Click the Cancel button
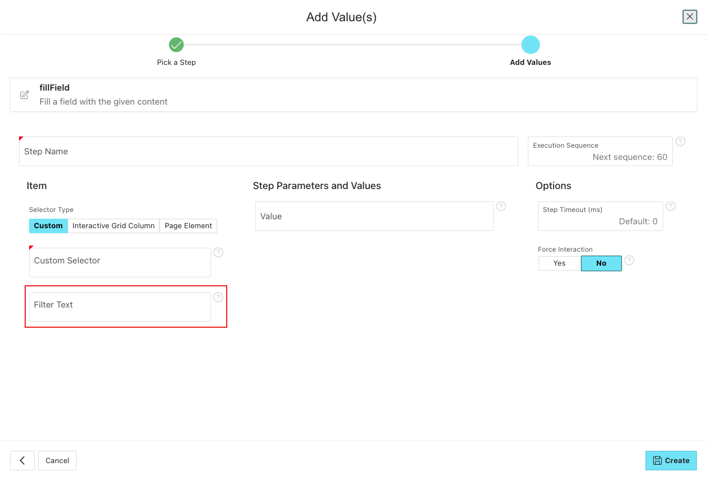 click(57, 460)
